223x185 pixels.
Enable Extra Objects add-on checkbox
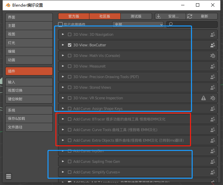[70, 140]
